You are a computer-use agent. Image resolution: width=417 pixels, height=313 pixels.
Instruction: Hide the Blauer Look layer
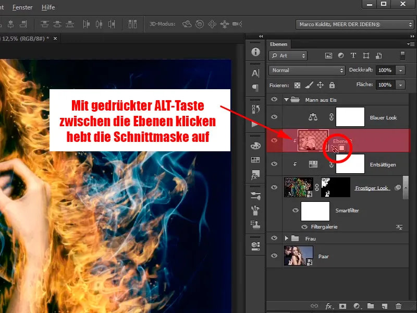pos(274,117)
